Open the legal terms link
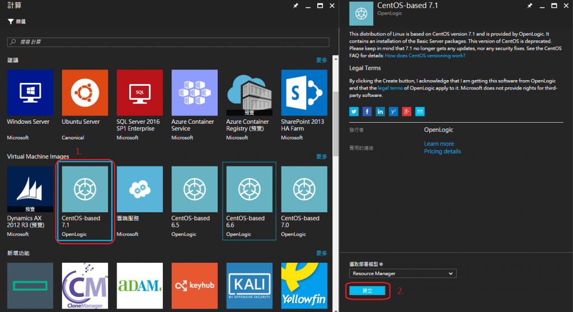This screenshot has height=312, width=573. (390, 88)
